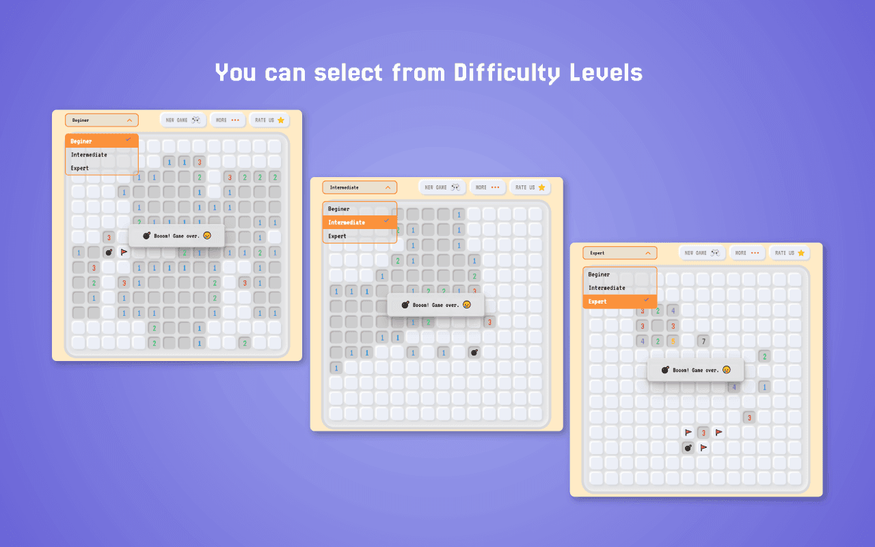Click the red flag cell in Beginner board

(x=124, y=252)
